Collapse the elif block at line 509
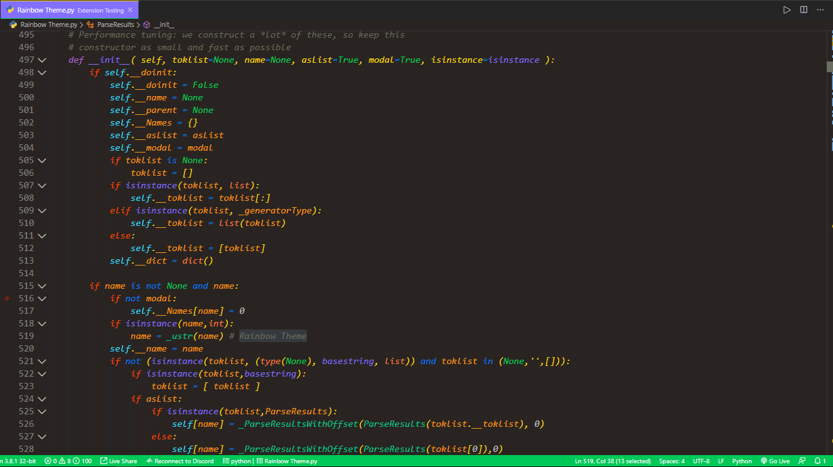 tap(42, 210)
